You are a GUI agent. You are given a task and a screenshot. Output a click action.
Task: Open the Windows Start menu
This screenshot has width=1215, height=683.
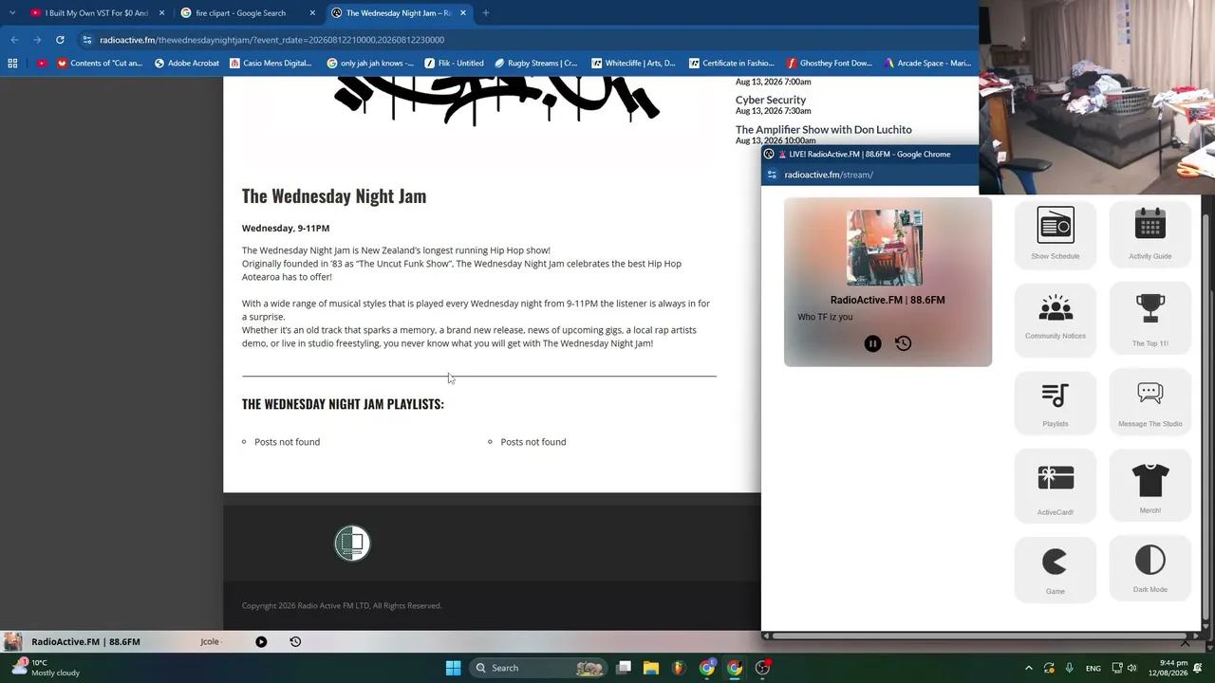click(x=453, y=668)
